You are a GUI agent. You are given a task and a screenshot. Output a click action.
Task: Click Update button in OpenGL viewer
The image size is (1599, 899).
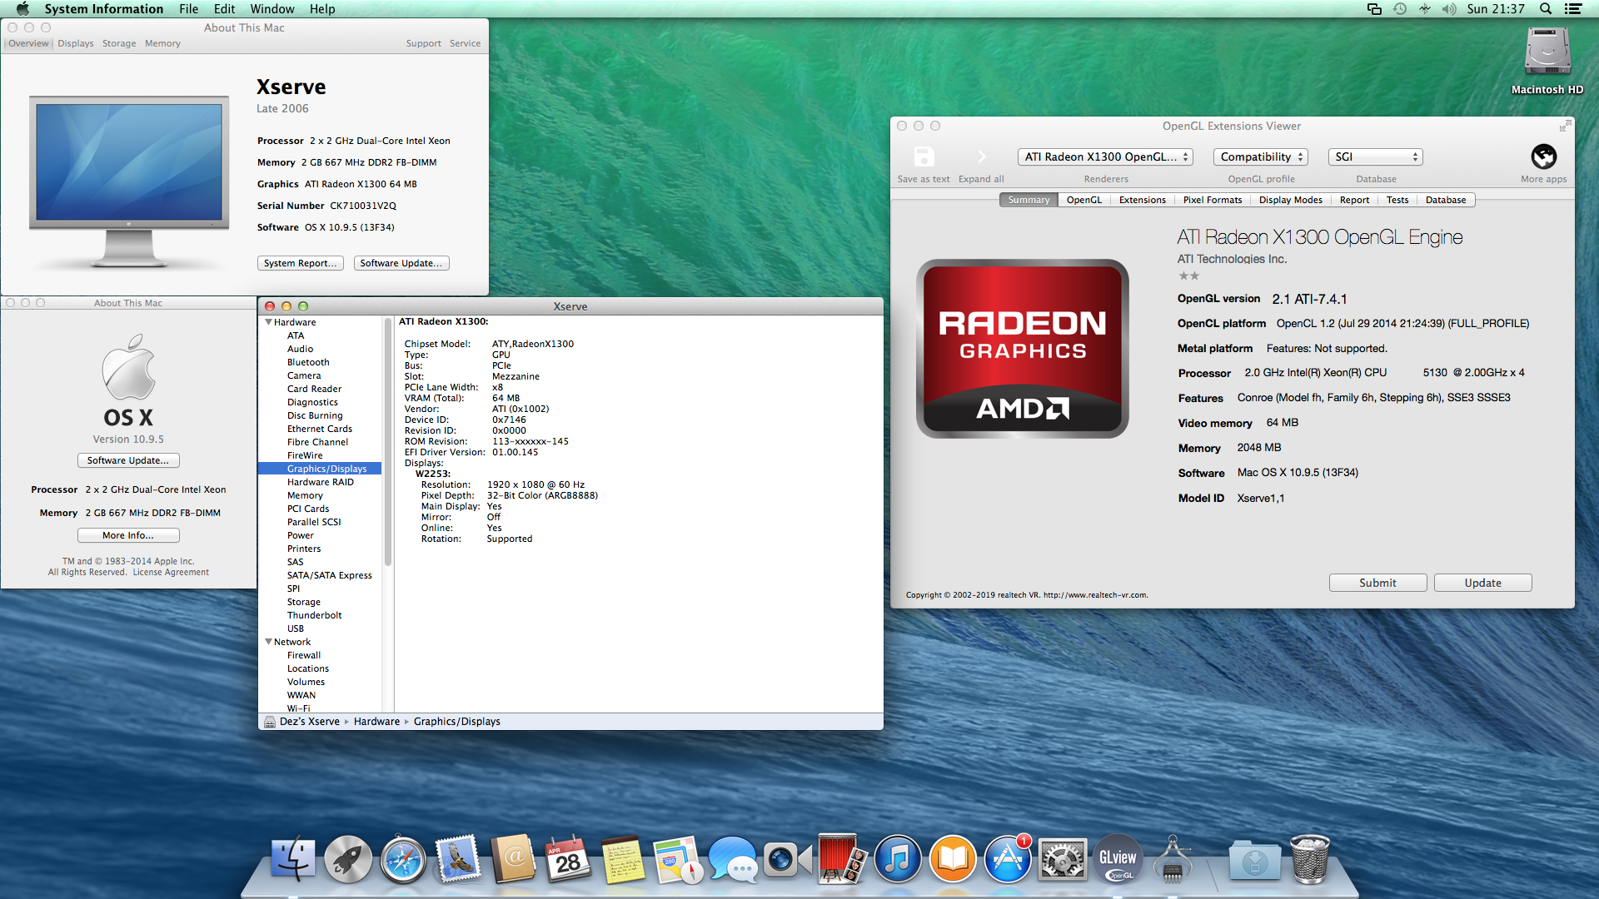(1482, 583)
